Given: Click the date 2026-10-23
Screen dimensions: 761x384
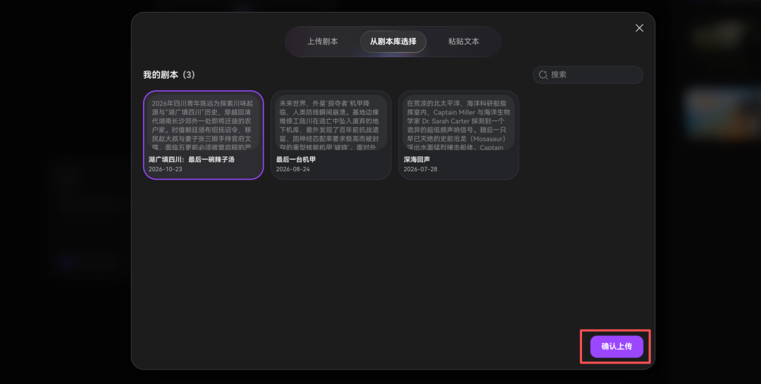Looking at the screenshot, I should click(165, 169).
